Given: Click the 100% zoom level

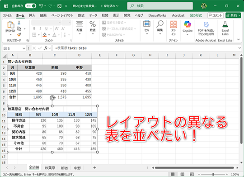Looking at the screenshot, I should [235, 174].
